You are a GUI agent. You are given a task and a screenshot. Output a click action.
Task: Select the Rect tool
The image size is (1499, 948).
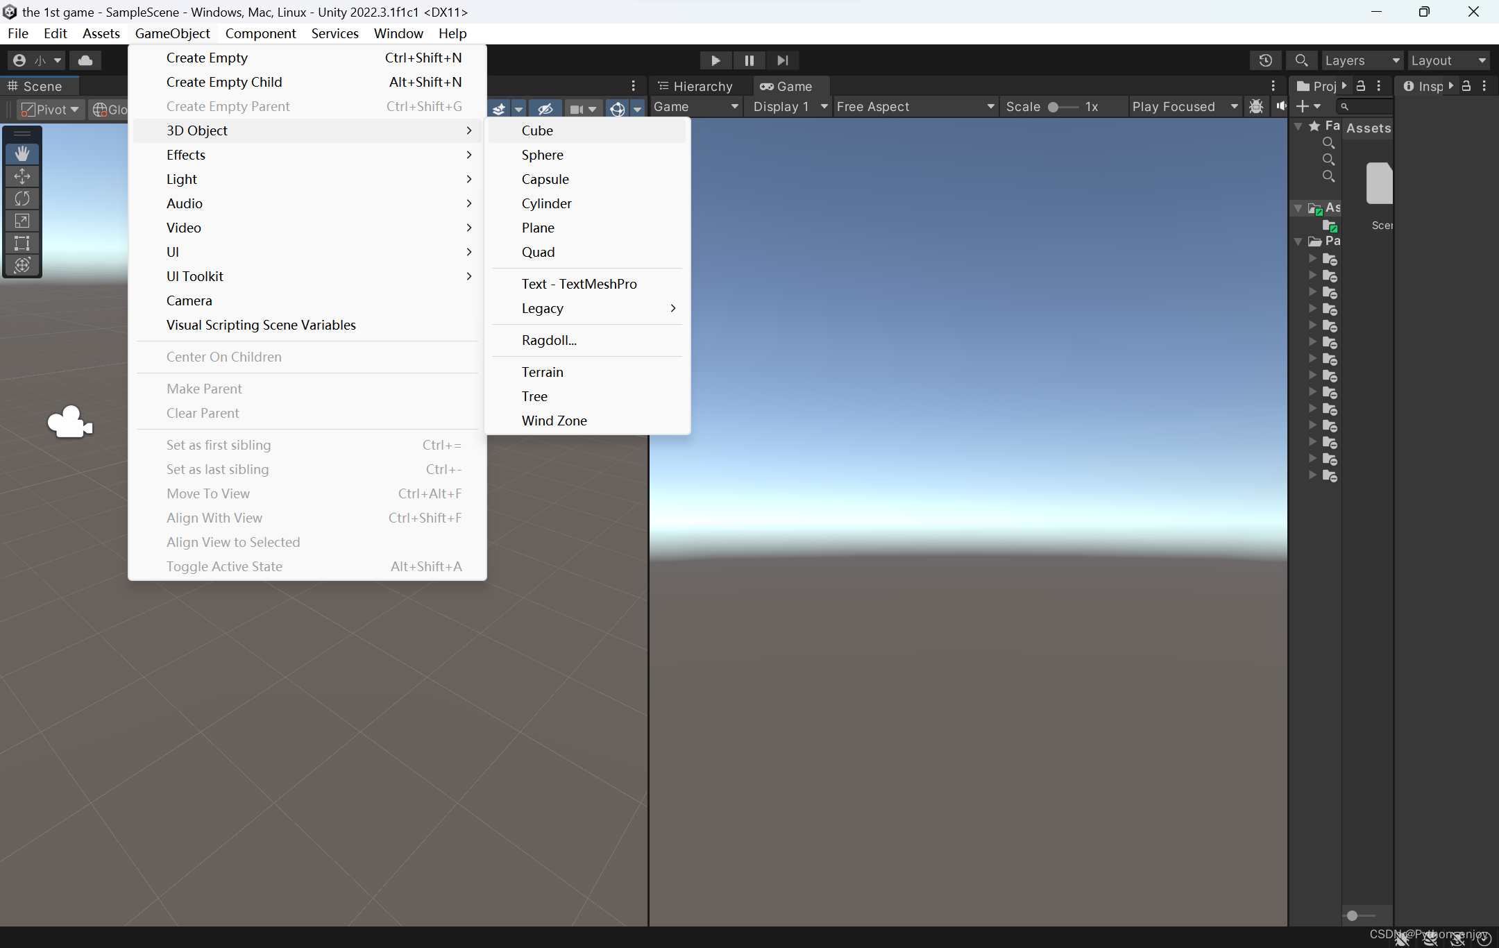click(x=22, y=243)
